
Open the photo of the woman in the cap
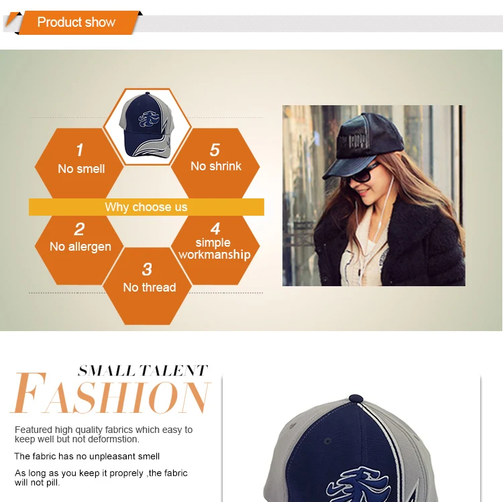pyautogui.click(x=374, y=196)
